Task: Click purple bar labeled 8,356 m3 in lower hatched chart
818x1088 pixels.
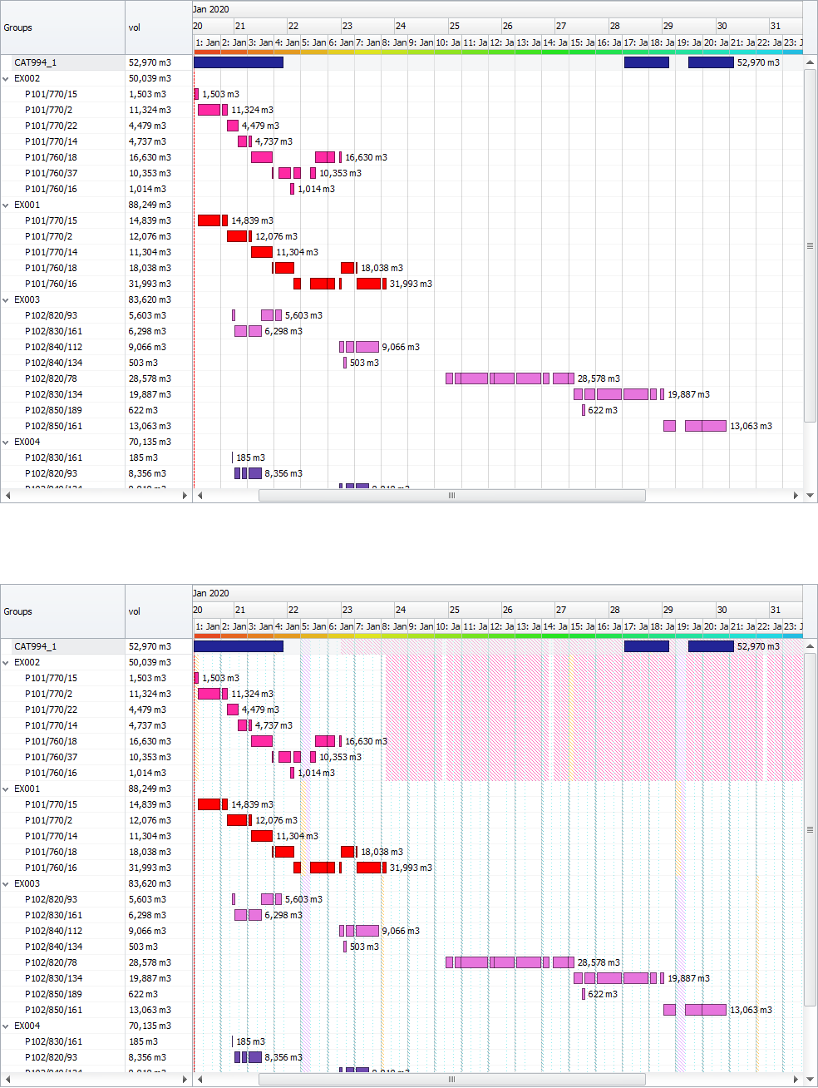Action: tap(255, 1057)
